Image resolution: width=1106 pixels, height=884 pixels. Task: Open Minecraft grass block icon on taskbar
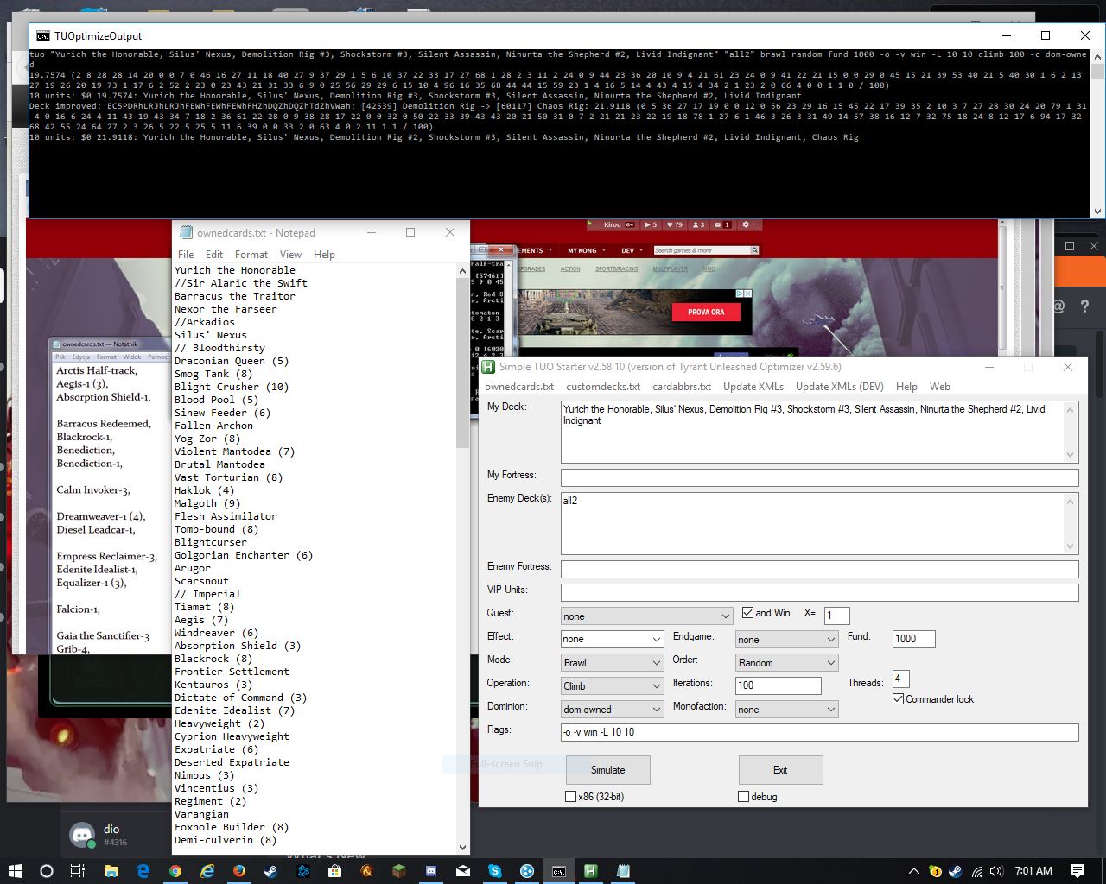[x=399, y=871]
